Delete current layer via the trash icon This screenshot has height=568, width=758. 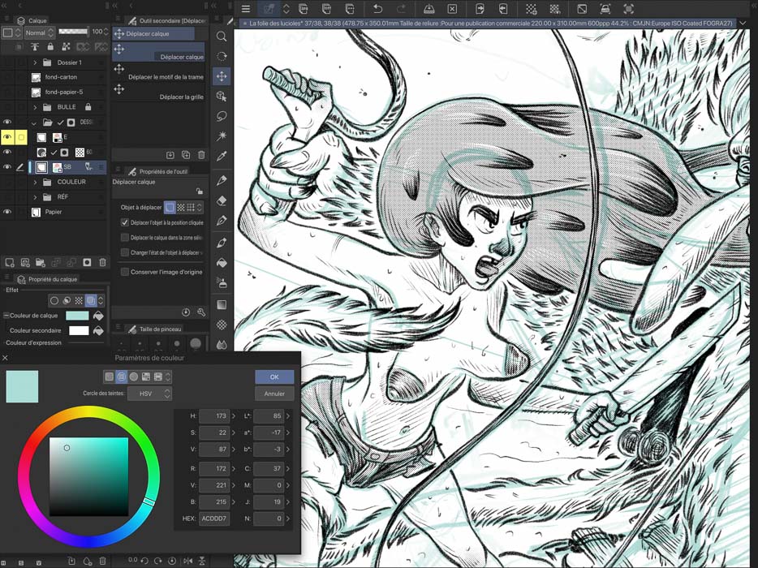(103, 261)
